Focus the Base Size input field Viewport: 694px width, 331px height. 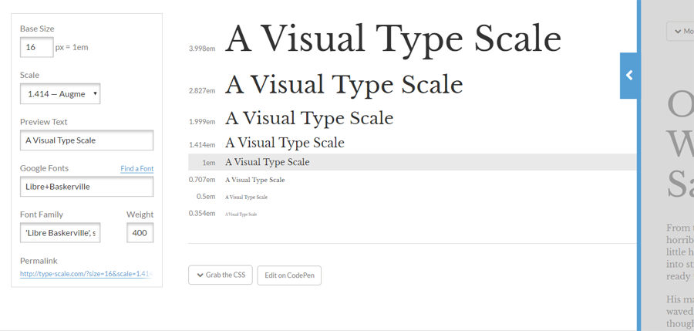click(x=36, y=47)
